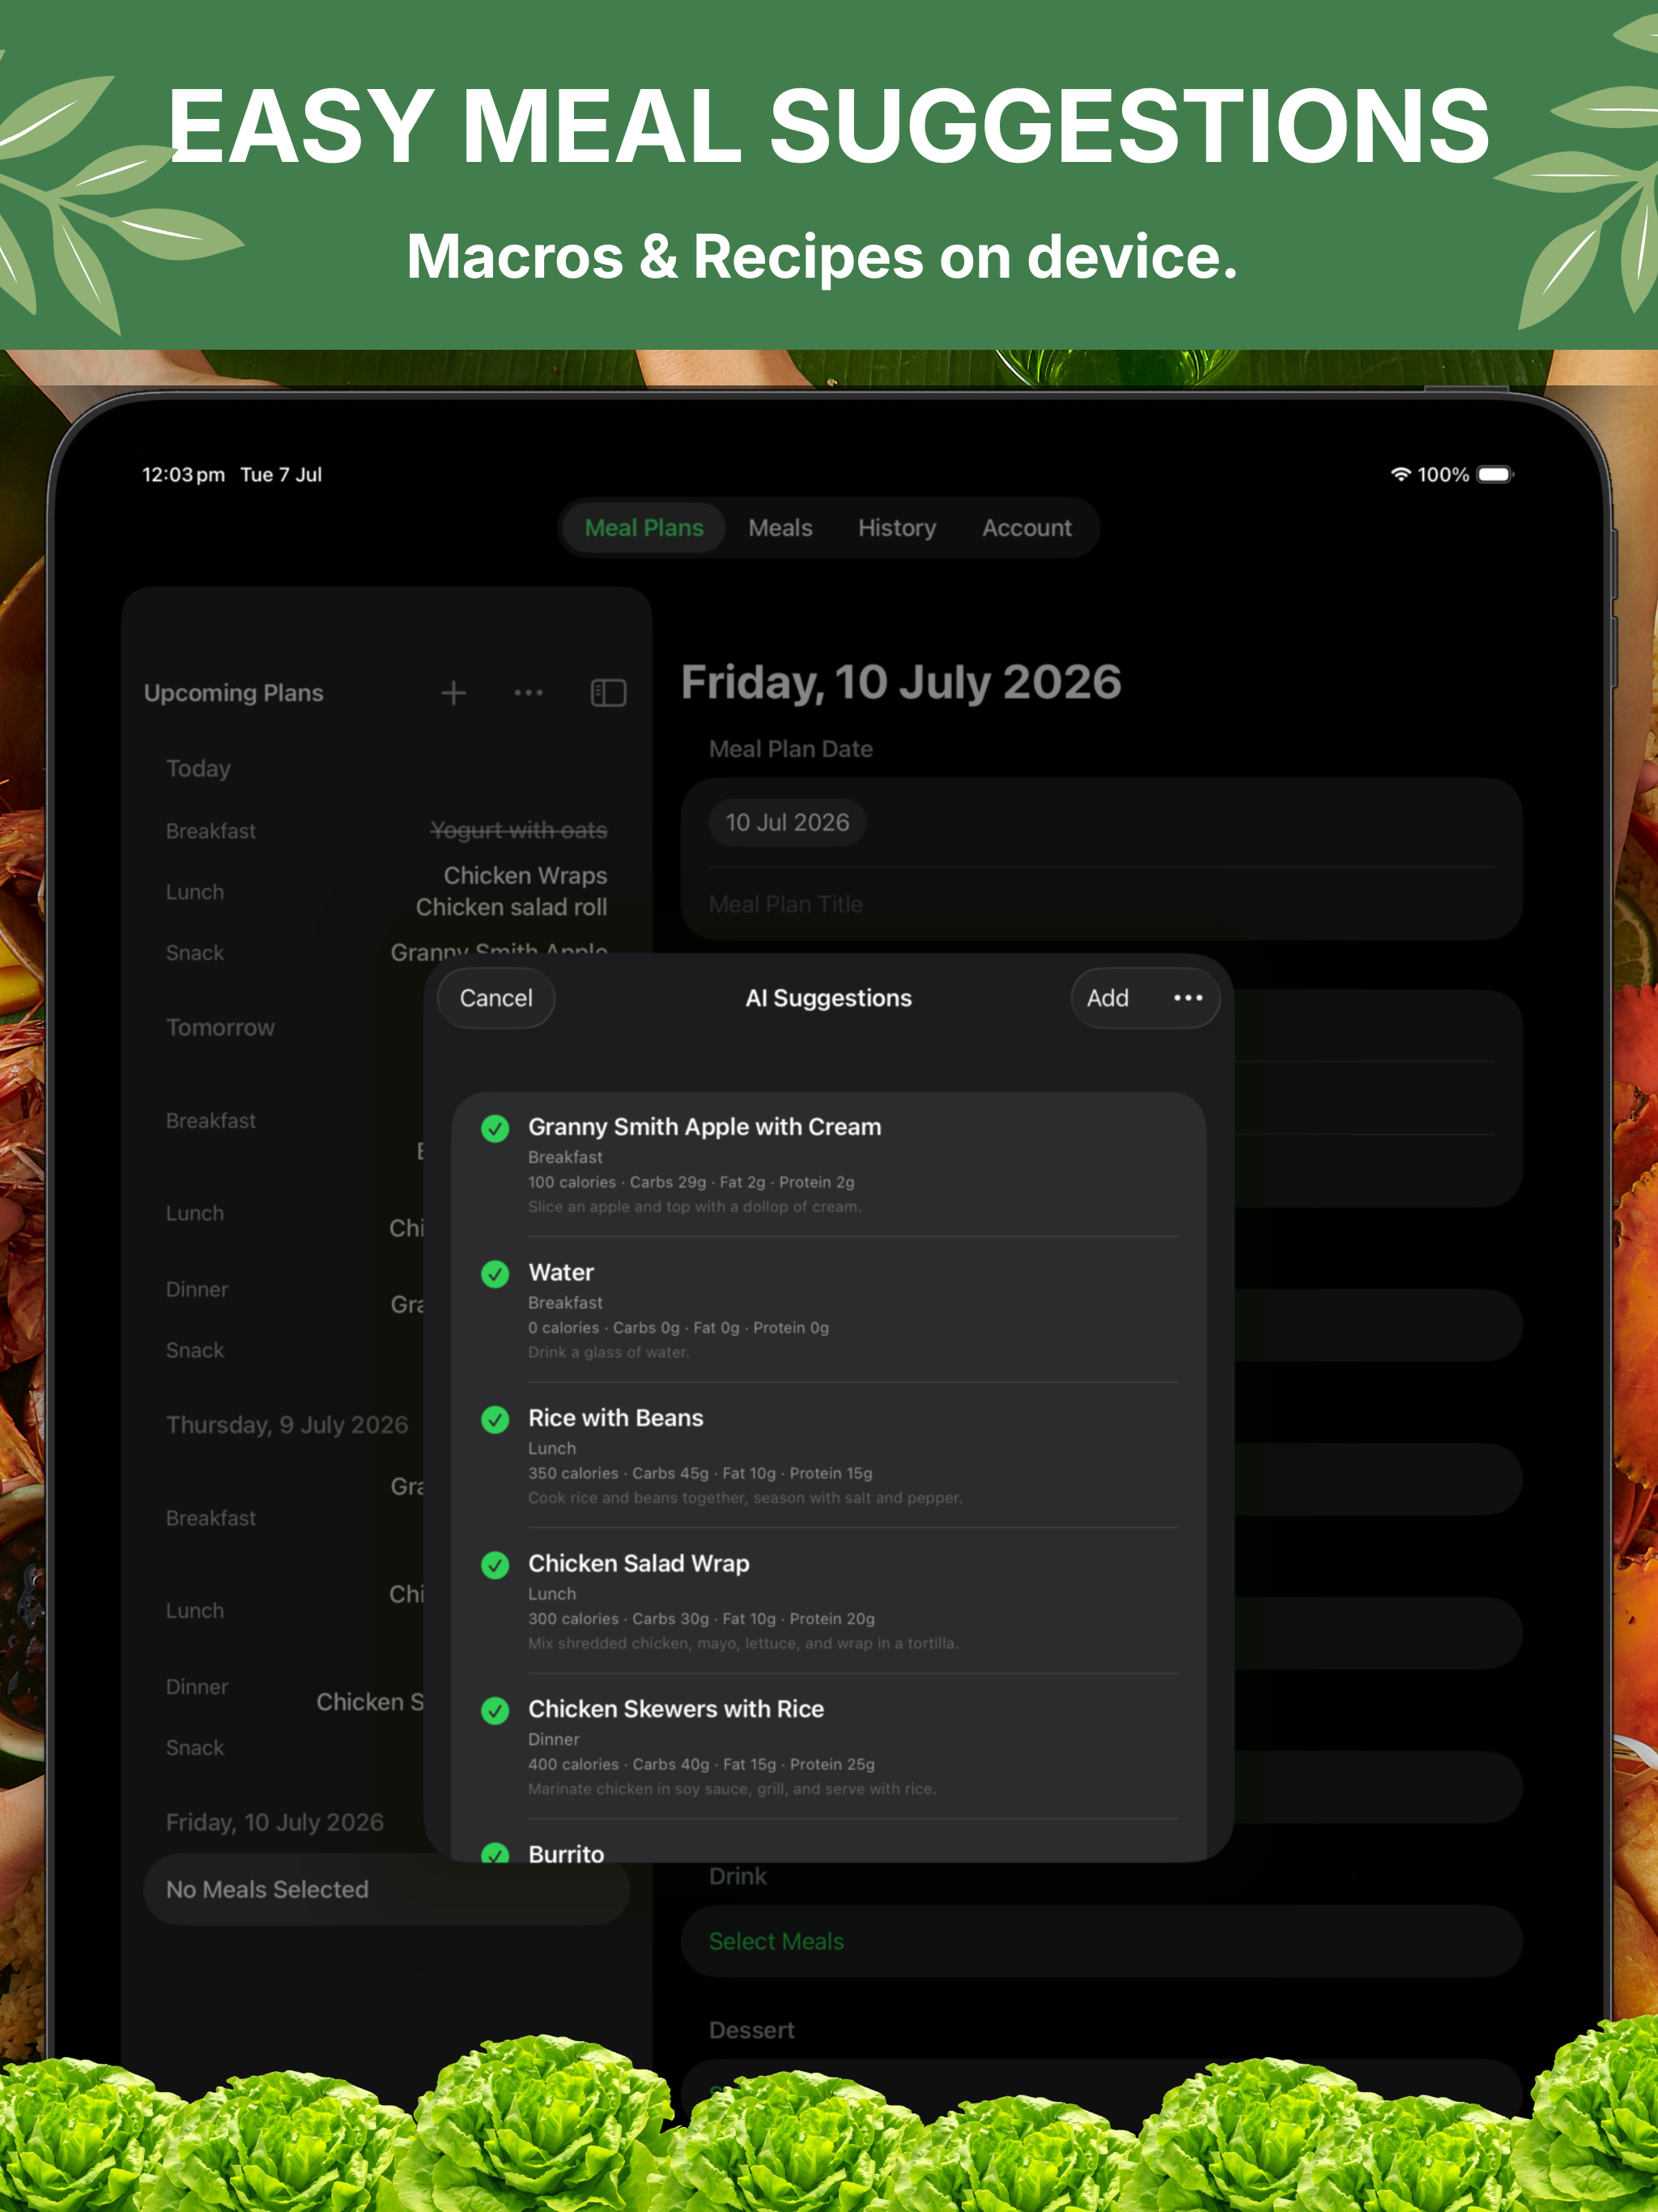Click the Today Snack row label
This screenshot has height=2212, width=1658.
[x=195, y=952]
